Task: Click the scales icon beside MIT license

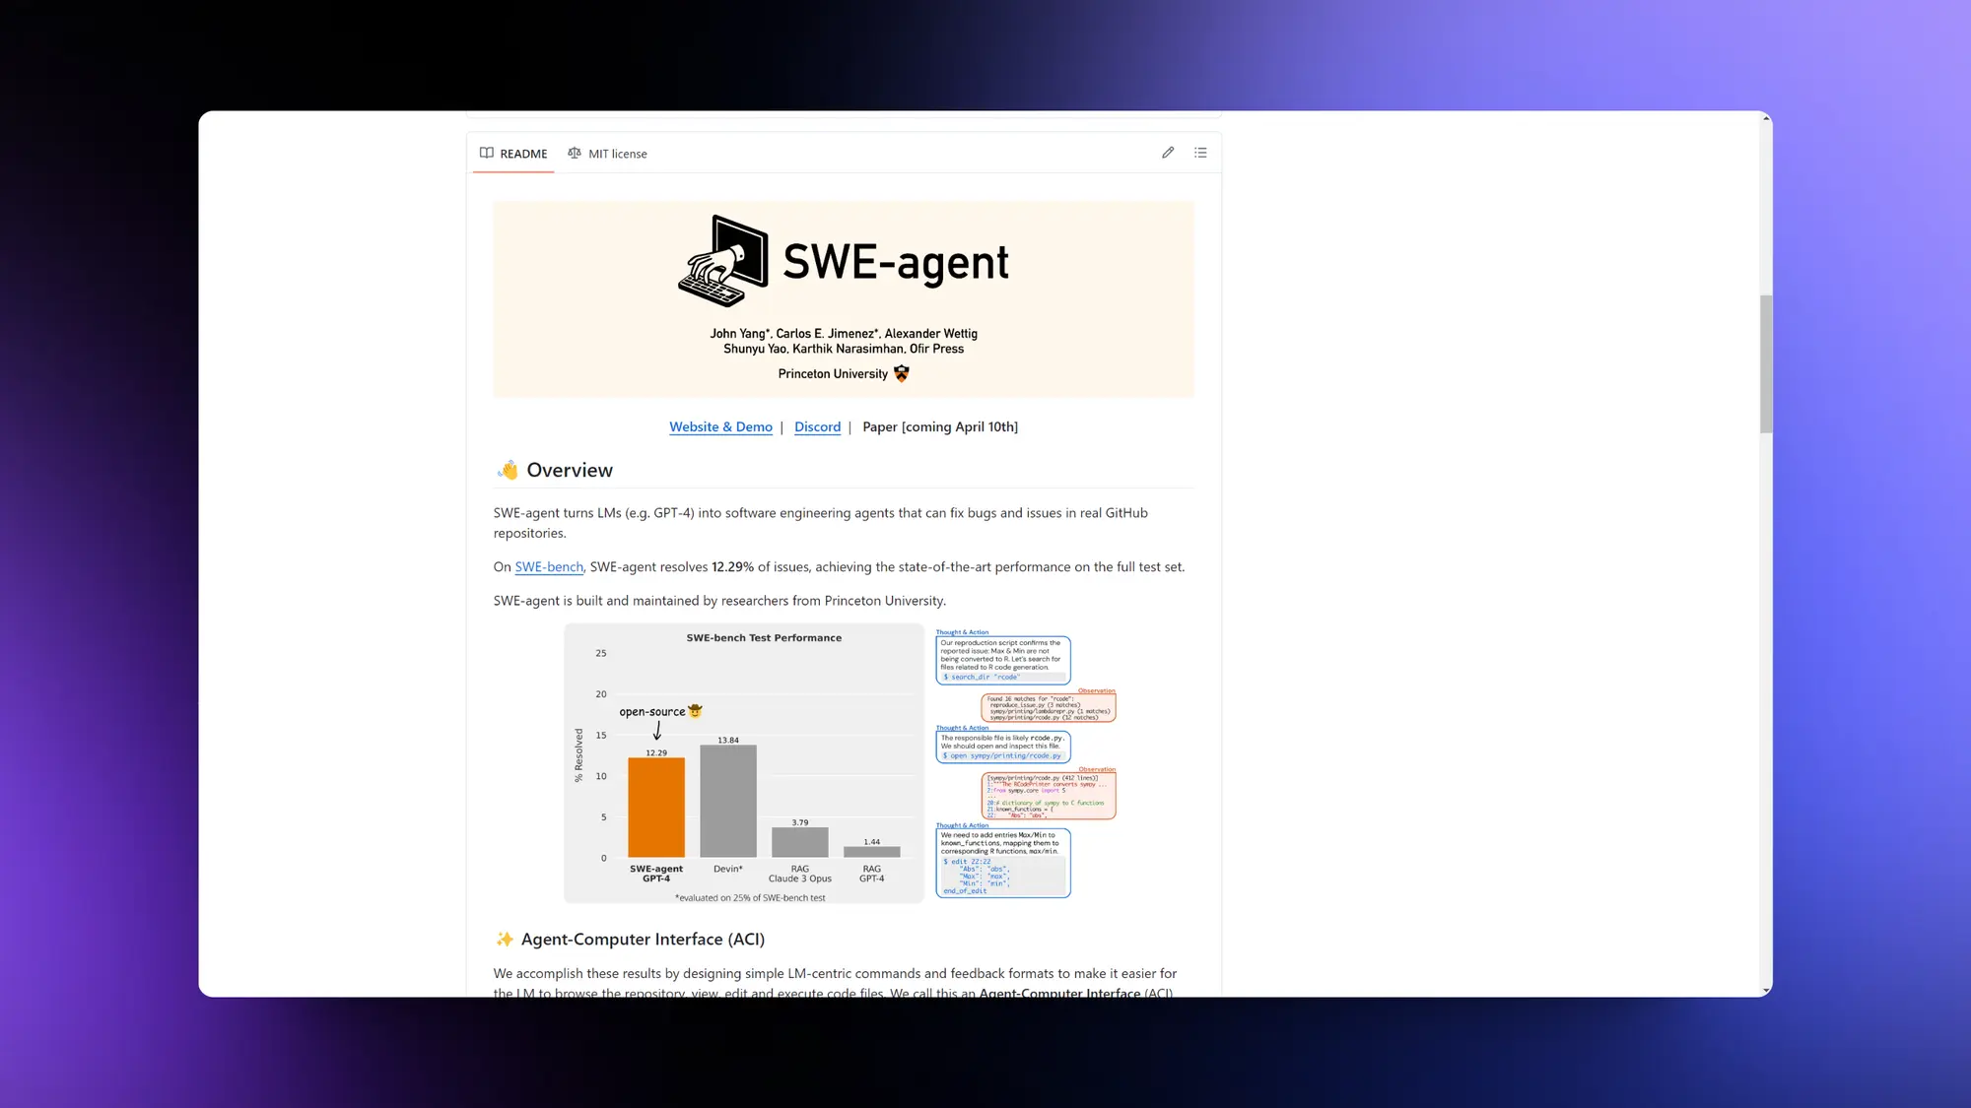Action: pos(575,153)
